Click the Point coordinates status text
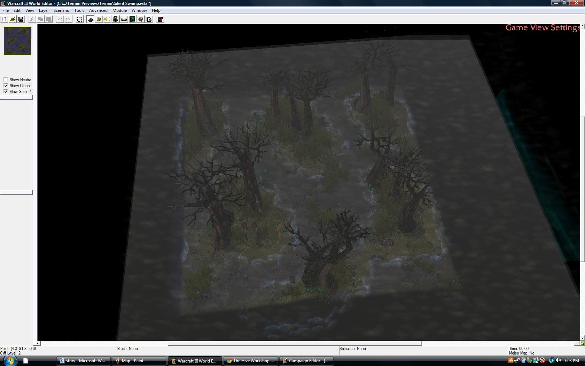The height and width of the screenshot is (366, 585). click(x=18, y=349)
